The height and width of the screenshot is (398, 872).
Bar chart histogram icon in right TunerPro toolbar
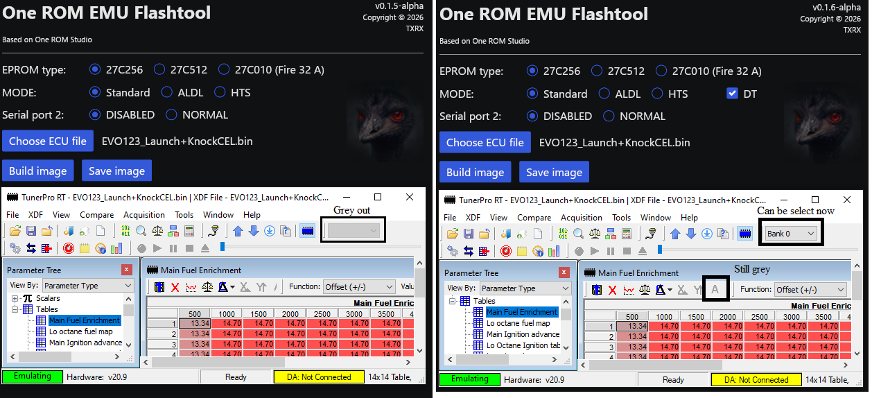tap(553, 251)
